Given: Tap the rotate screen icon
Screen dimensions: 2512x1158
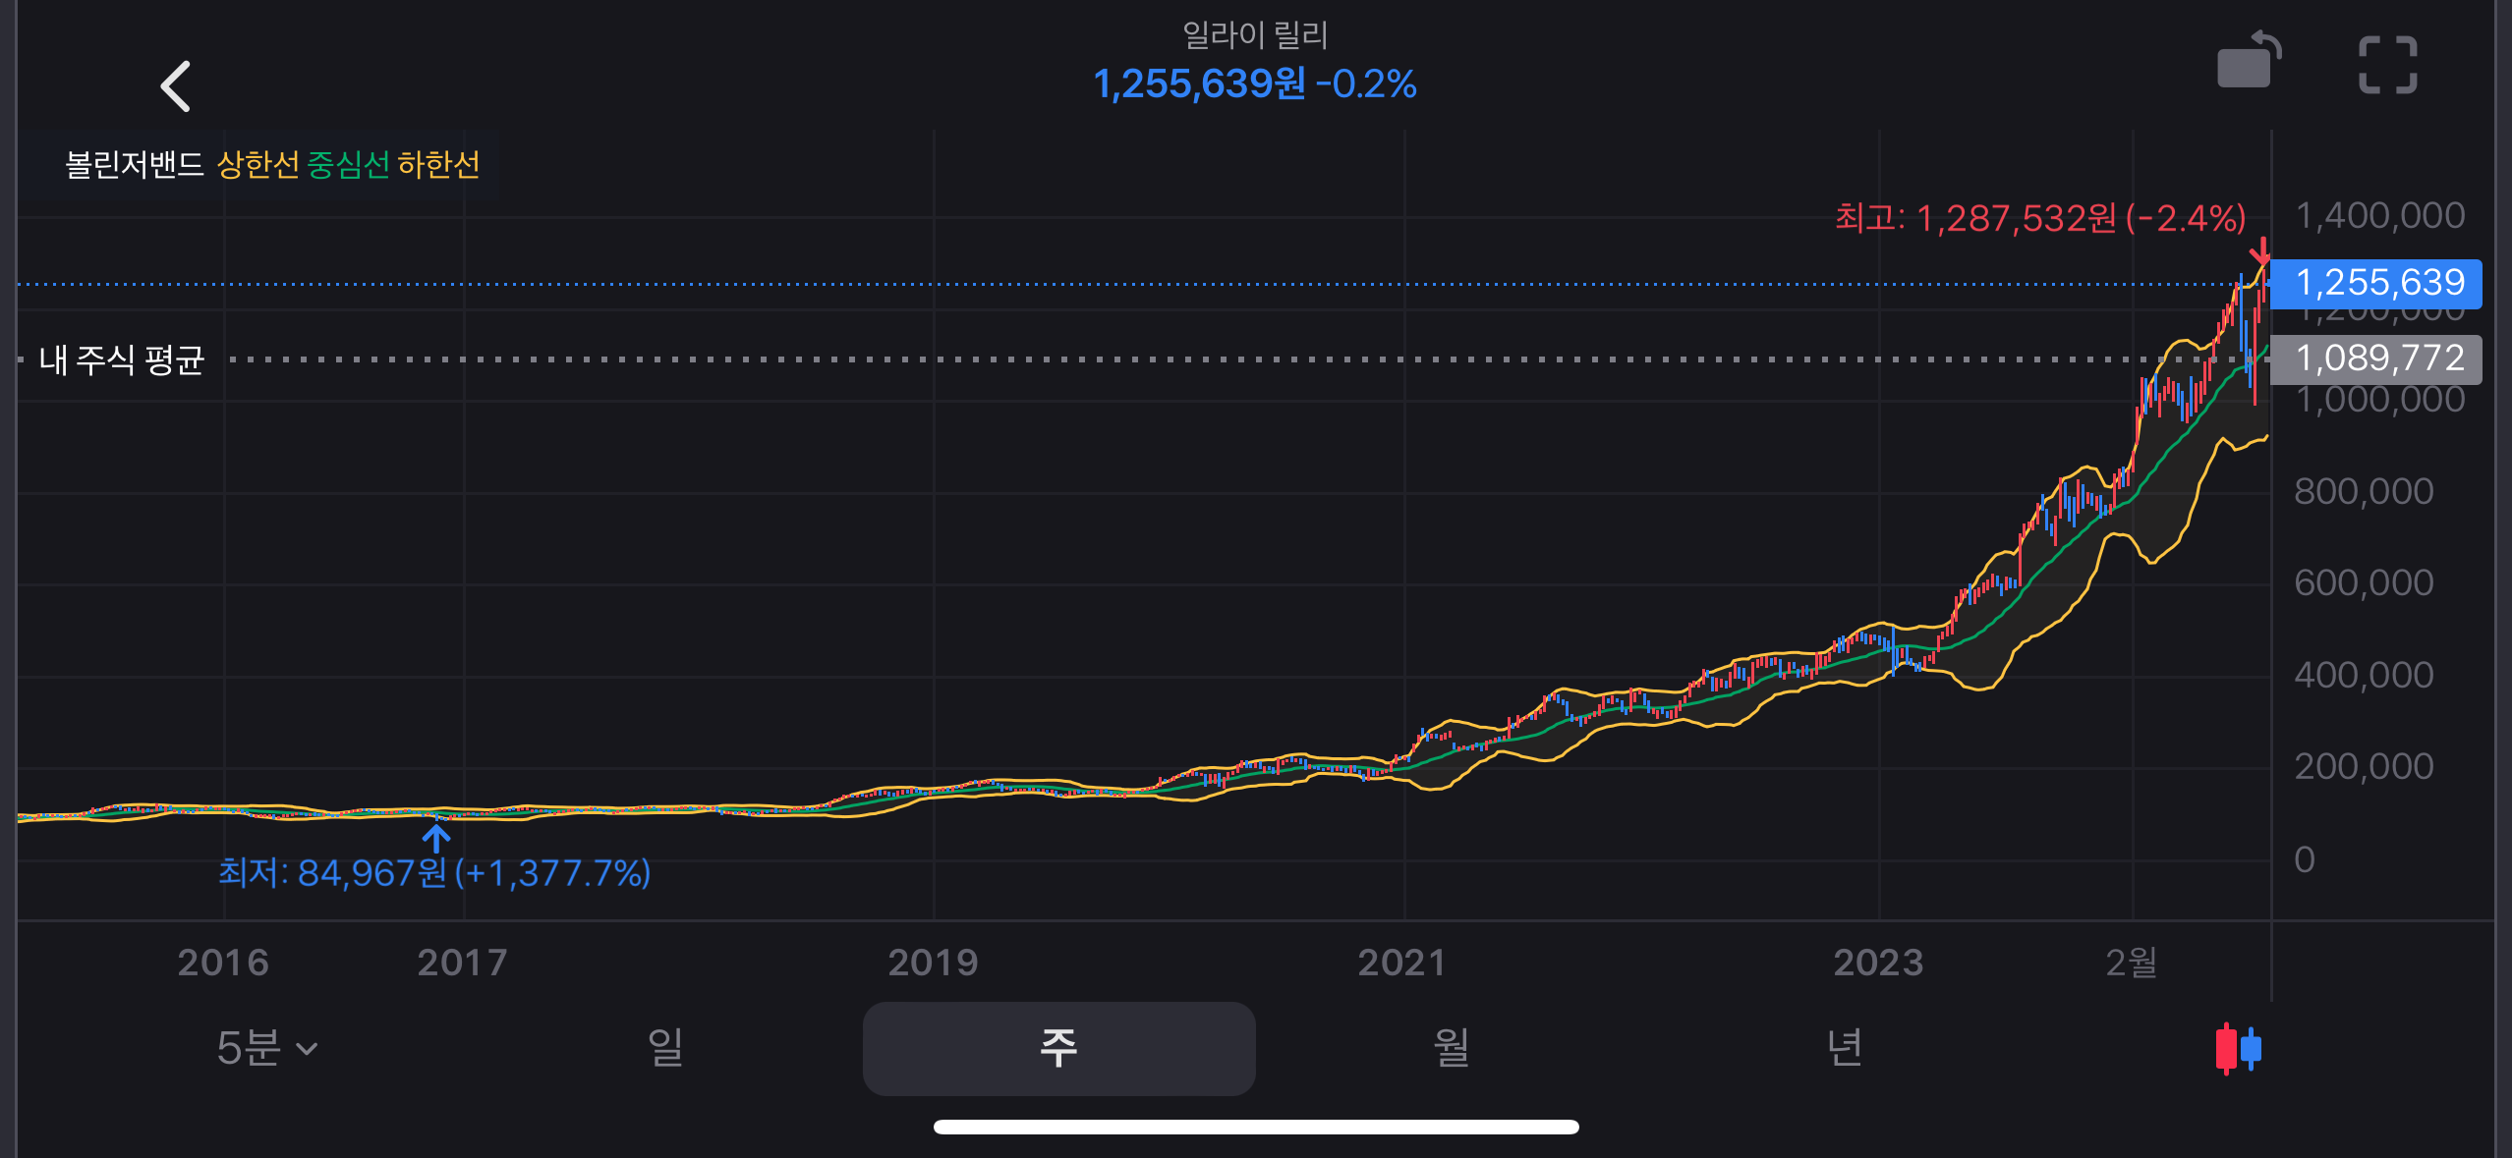Looking at the screenshot, I should [x=2249, y=61].
